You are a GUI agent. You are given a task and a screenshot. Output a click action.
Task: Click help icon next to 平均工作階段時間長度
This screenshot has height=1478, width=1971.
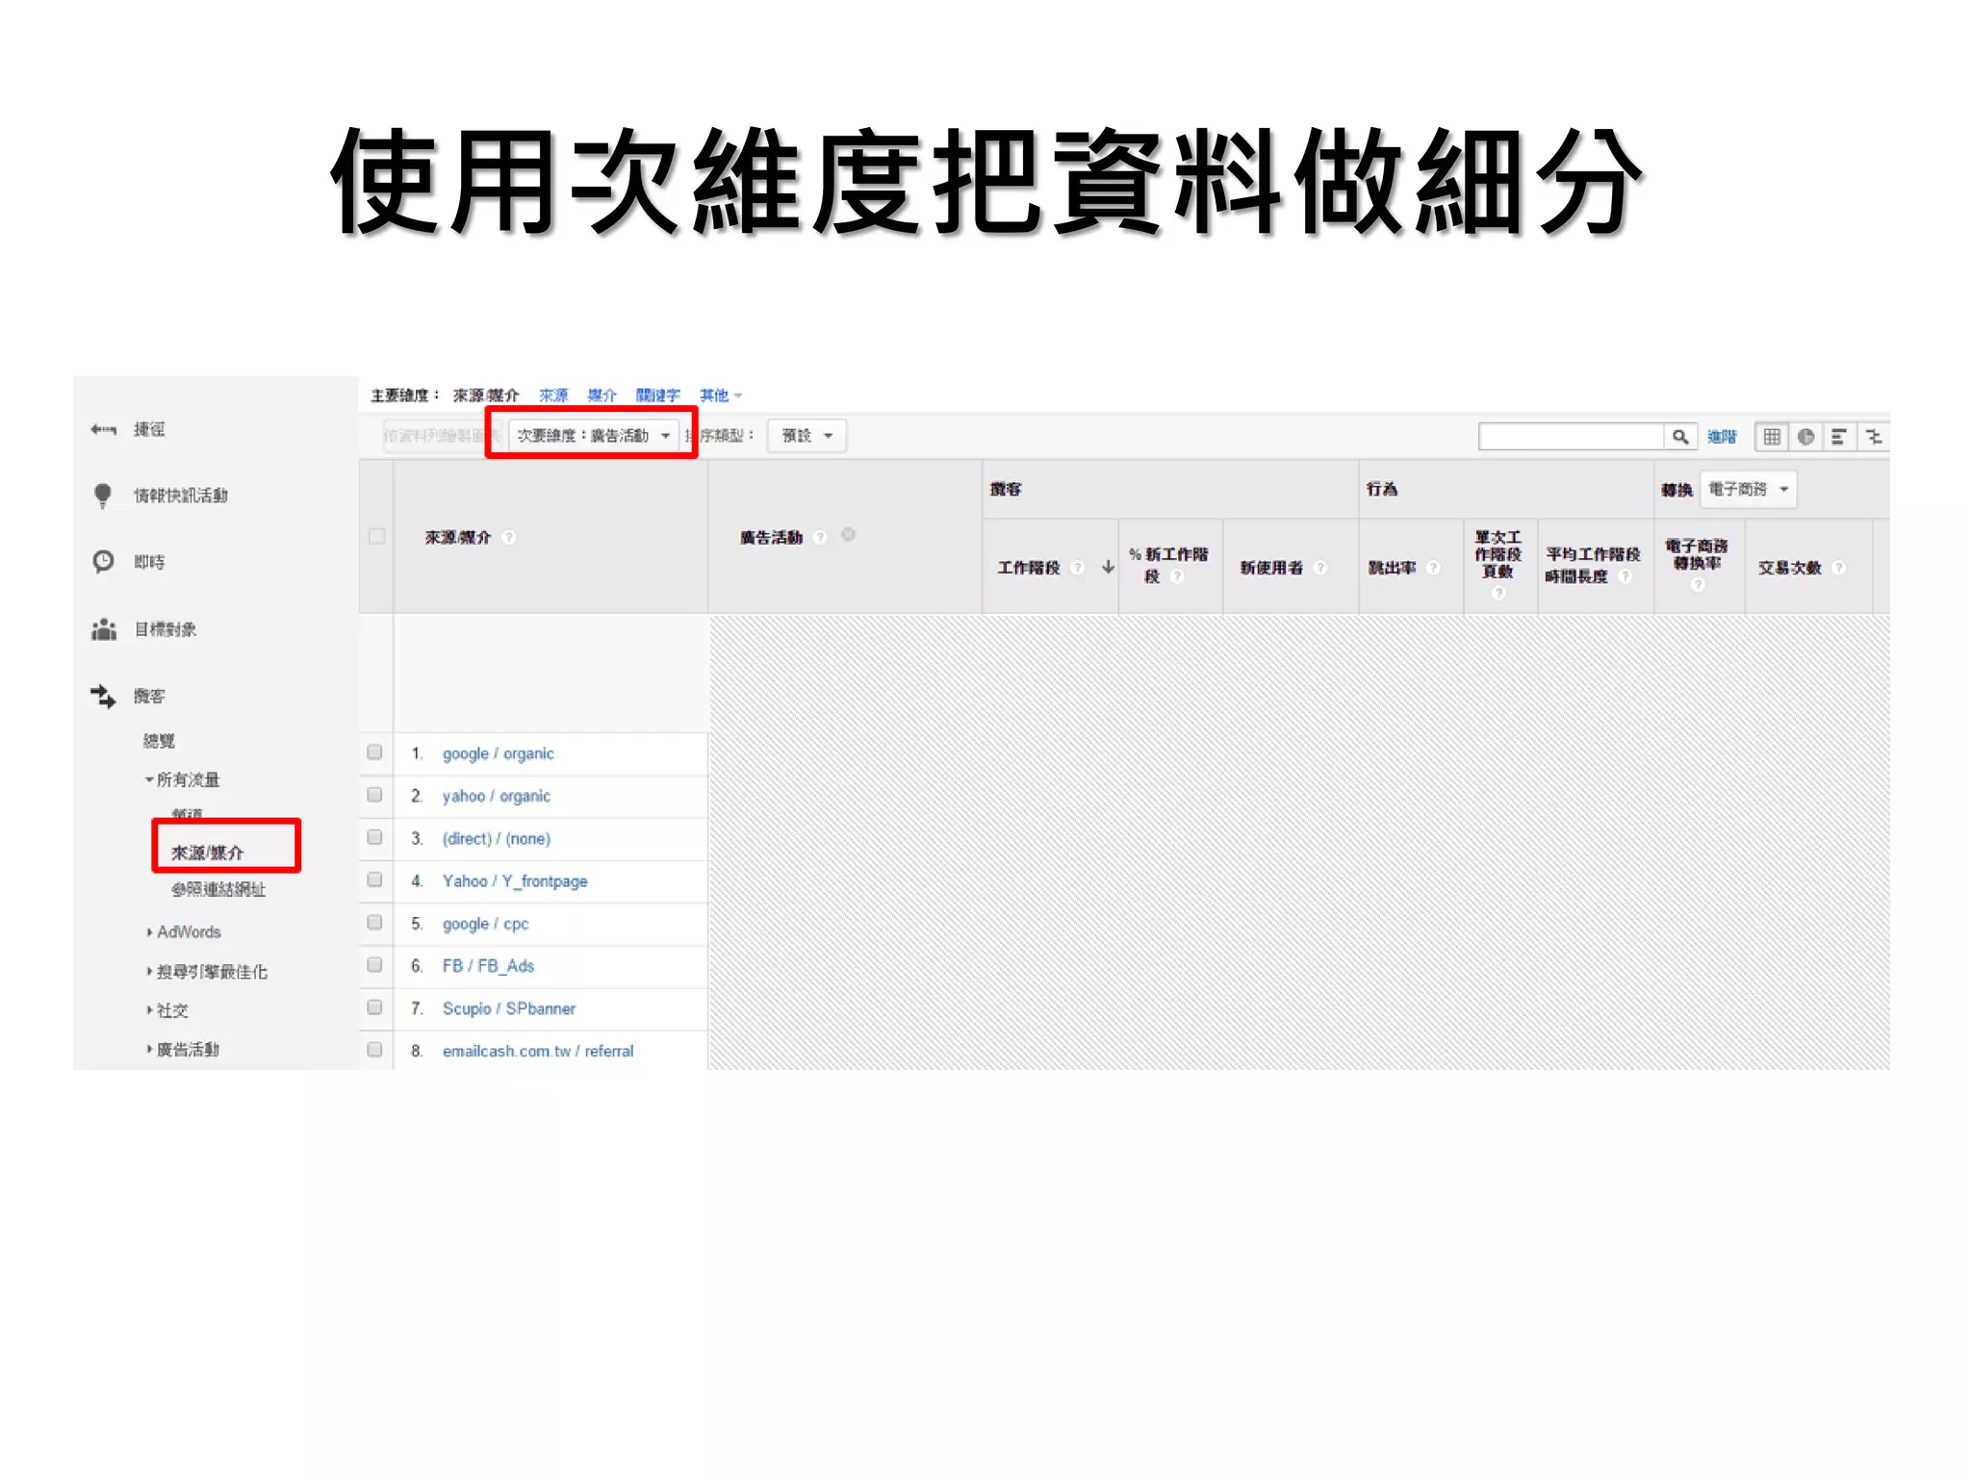1625,576
